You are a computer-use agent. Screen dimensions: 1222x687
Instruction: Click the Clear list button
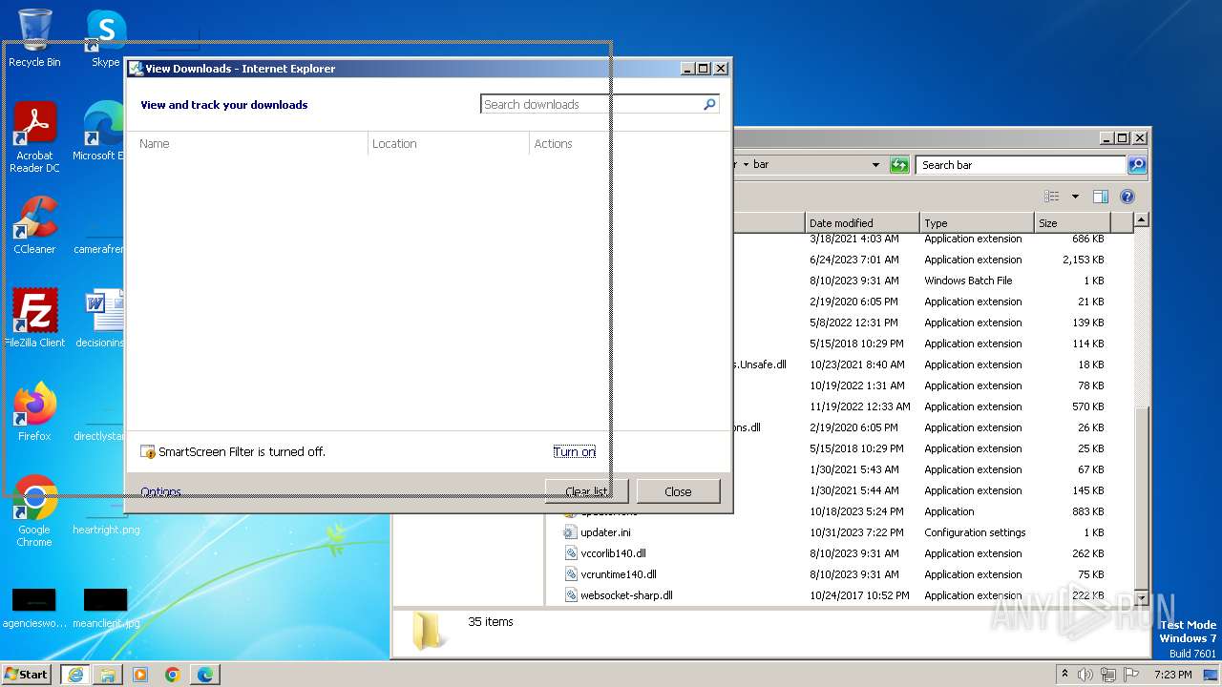[586, 491]
